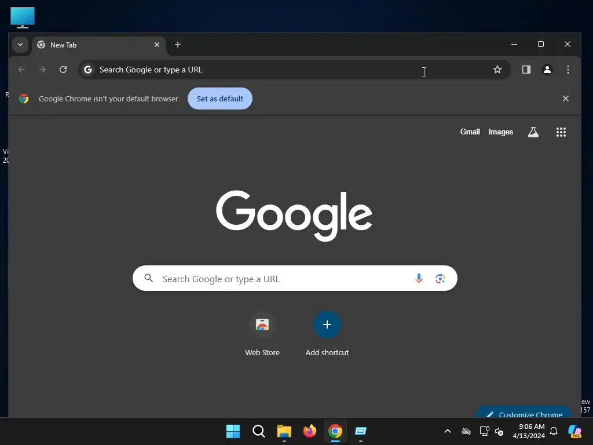Show hidden system tray icons
The image size is (593, 445).
[448, 431]
